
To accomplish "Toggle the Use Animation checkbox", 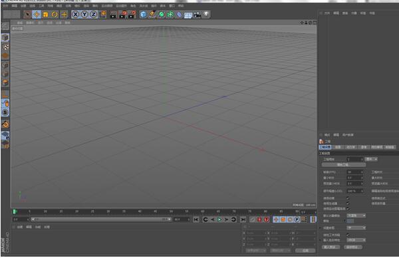I will pos(348,198).
